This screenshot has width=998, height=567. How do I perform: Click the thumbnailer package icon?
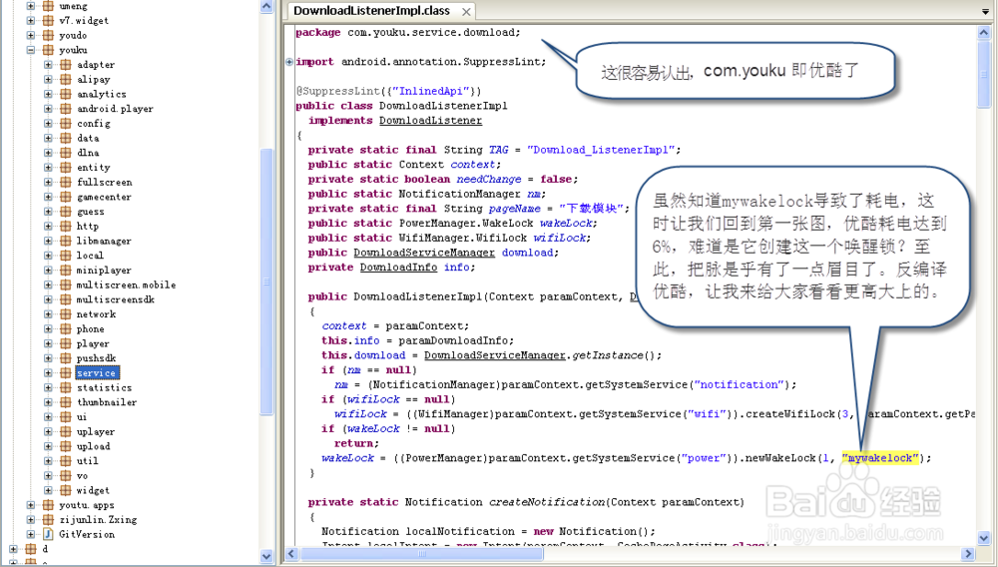[x=66, y=402]
